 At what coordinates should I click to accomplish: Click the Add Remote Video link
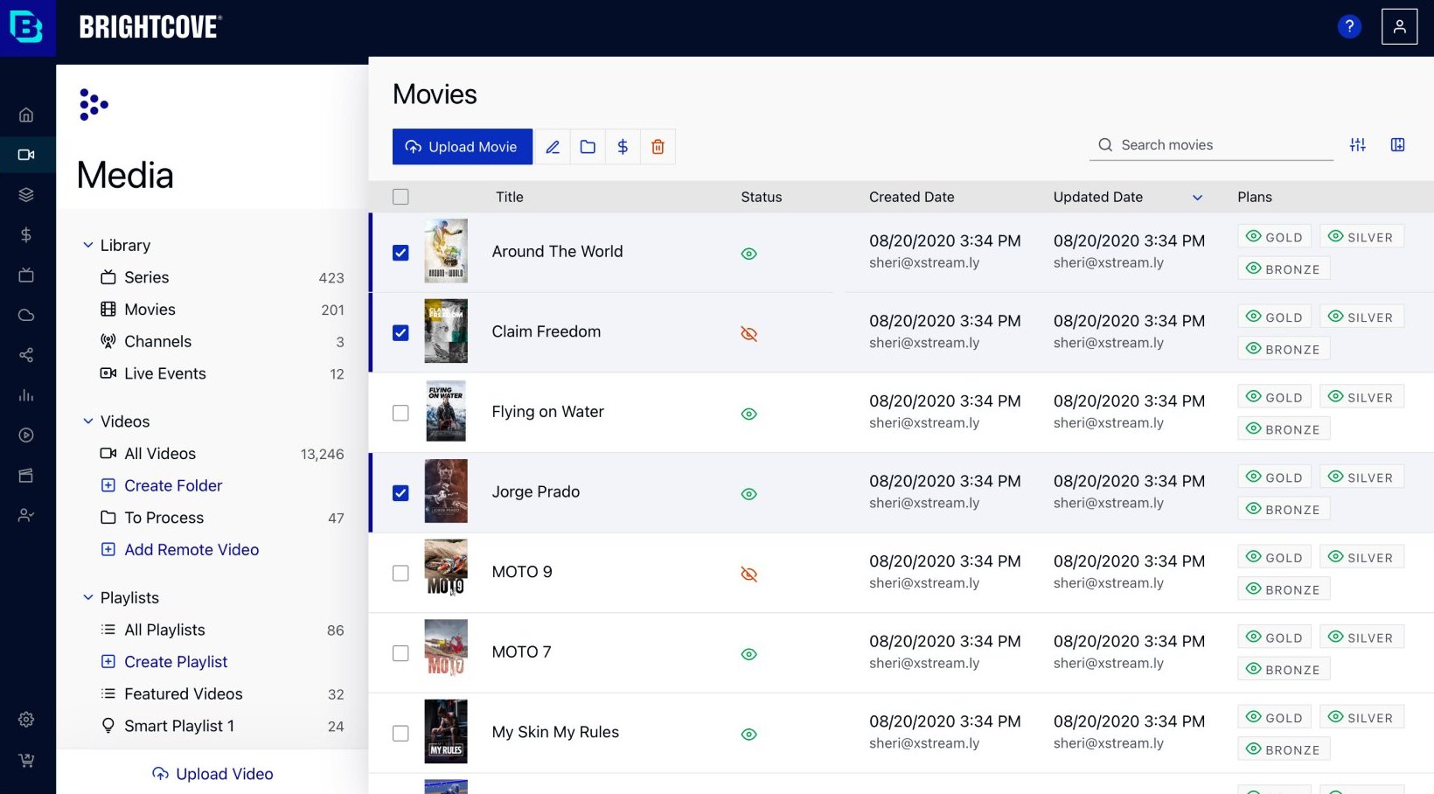tap(191, 550)
